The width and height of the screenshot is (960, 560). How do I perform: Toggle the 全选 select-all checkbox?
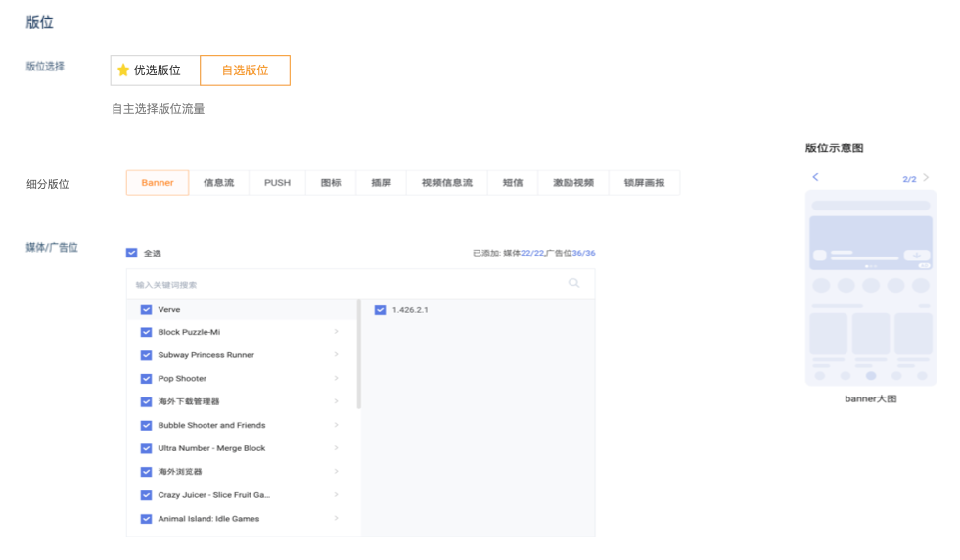[132, 253]
